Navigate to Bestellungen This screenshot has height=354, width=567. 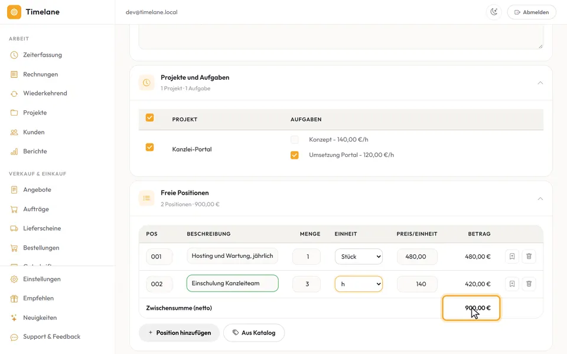[41, 248]
